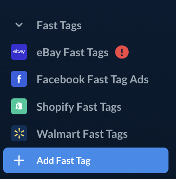Select the Shopify integration logo tile
The width and height of the screenshot is (176, 179).
[19, 106]
